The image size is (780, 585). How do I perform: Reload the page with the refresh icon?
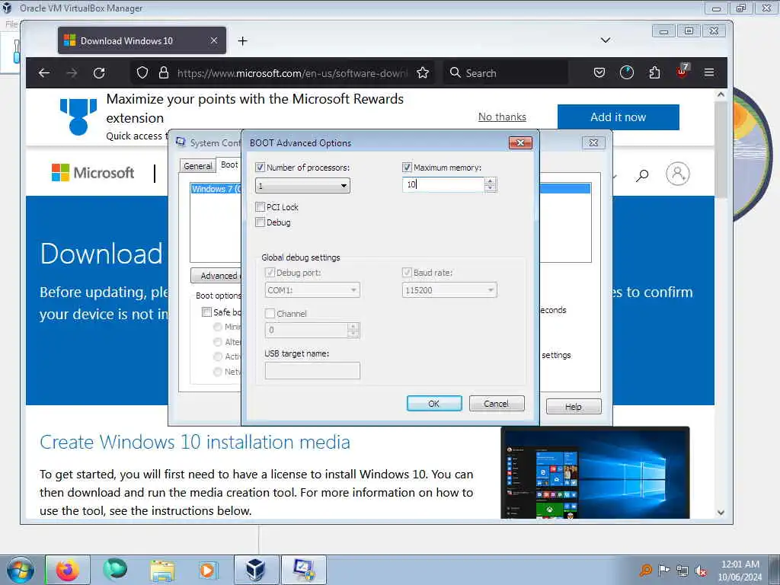[x=99, y=73]
